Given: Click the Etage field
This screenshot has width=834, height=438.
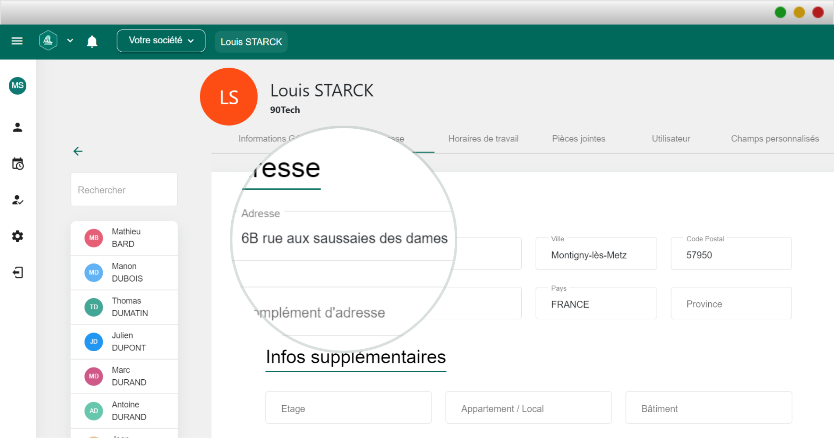Looking at the screenshot, I should [x=348, y=408].
